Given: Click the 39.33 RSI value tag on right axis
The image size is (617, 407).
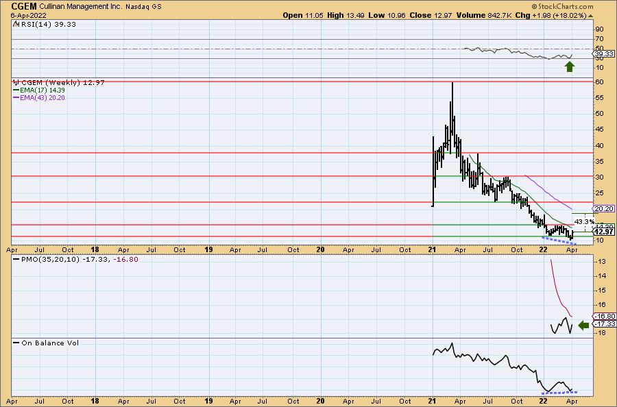Looking at the screenshot, I should pyautogui.click(x=604, y=54).
